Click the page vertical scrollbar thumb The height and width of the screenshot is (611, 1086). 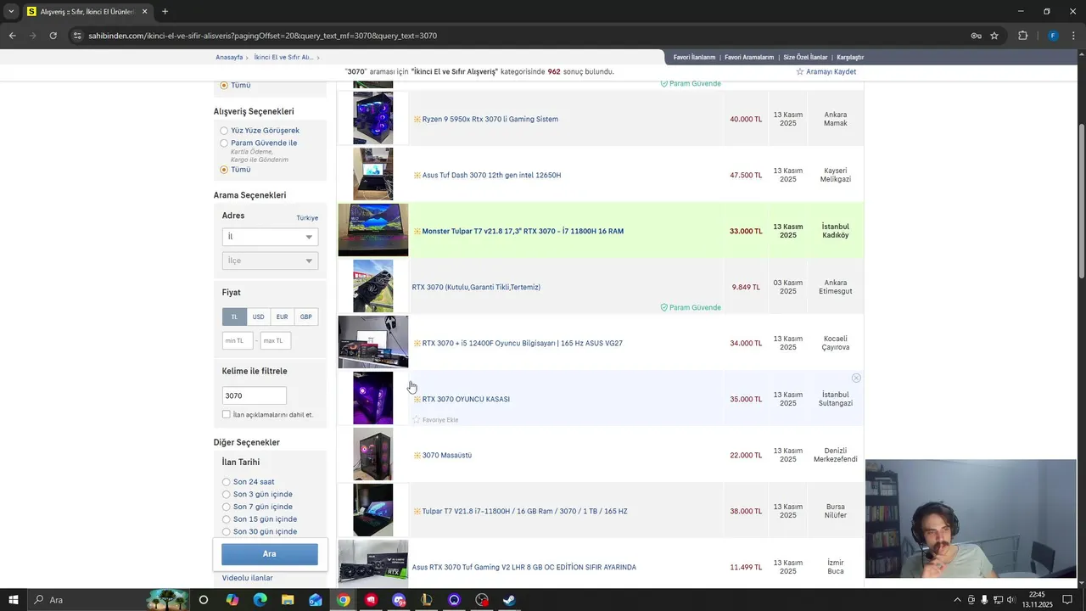click(1081, 199)
